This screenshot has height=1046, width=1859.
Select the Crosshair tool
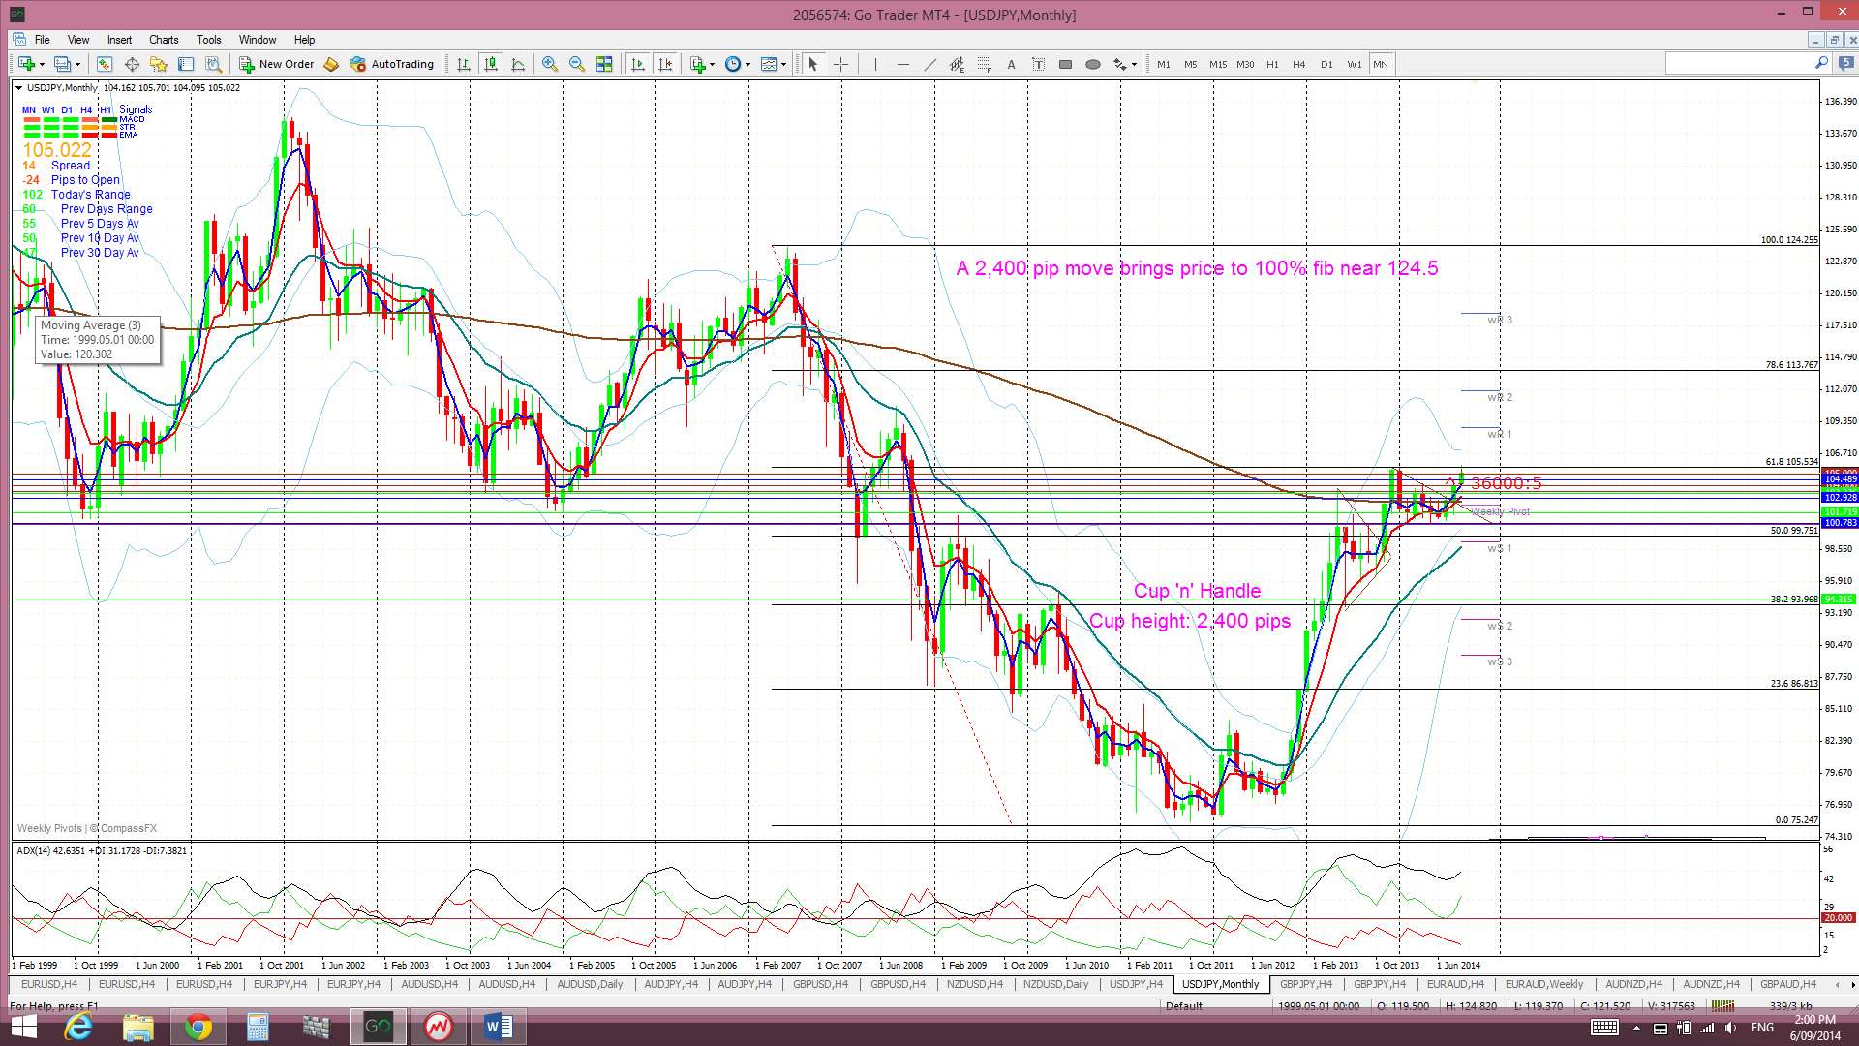tap(840, 64)
